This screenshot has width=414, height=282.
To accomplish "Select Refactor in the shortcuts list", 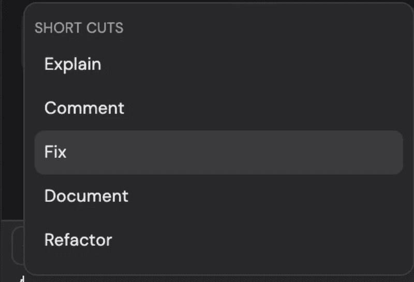I will point(78,240).
